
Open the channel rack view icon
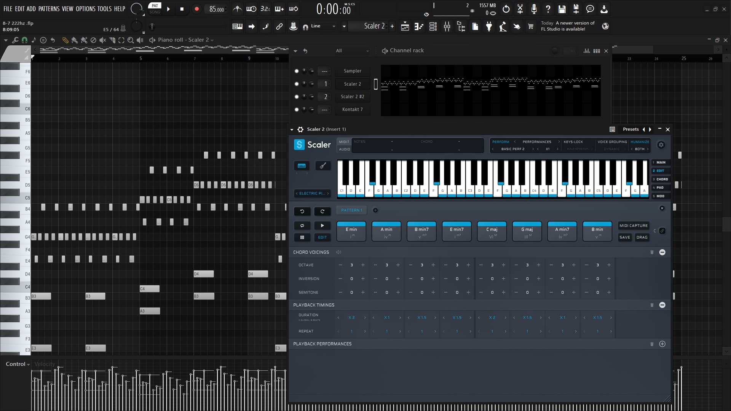tap(433, 26)
